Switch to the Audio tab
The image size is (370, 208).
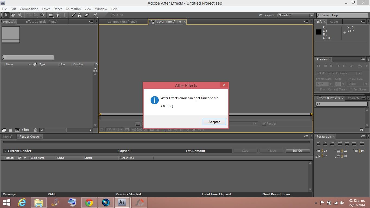click(x=334, y=22)
